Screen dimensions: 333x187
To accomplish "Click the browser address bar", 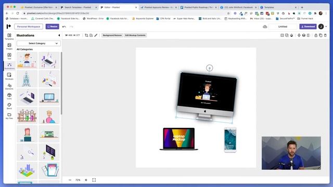I will [x=125, y=13].
